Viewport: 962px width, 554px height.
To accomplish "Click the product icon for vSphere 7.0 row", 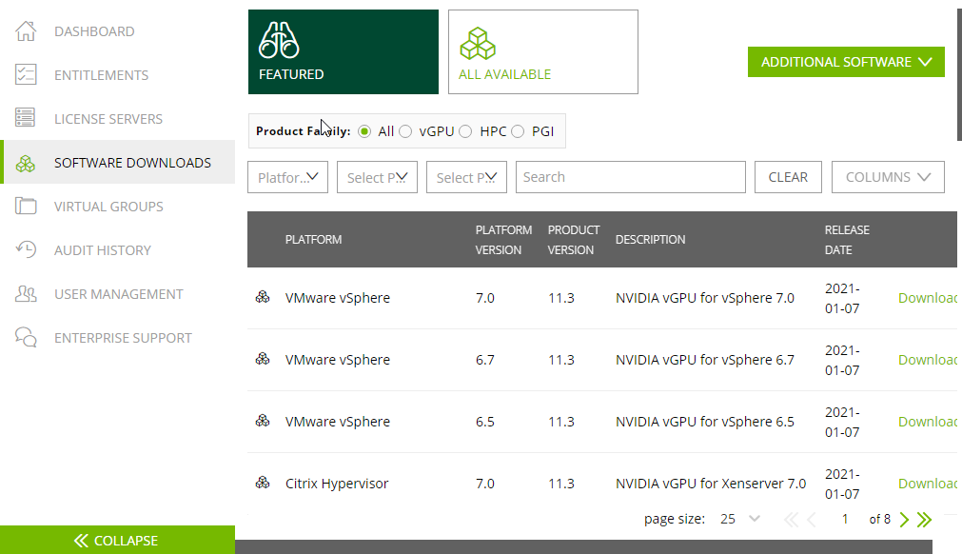I will (x=263, y=298).
